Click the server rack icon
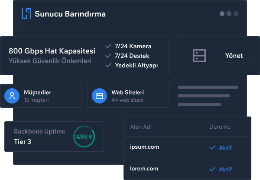Image resolution: width=260 pixels, height=180 pixels. 199,56
